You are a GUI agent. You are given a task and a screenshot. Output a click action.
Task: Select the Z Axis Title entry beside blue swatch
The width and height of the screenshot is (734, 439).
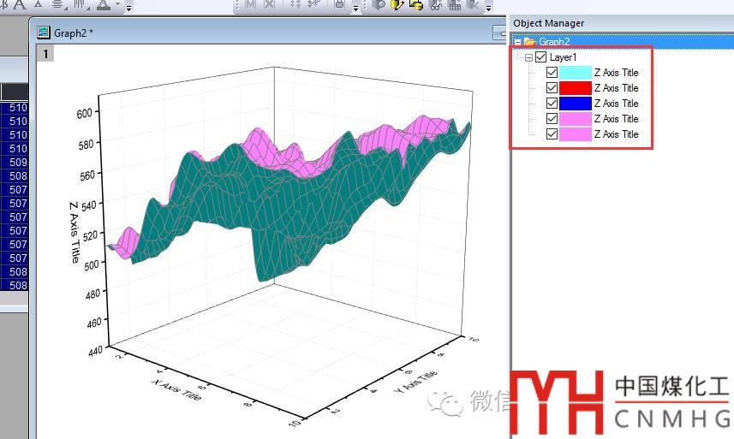616,104
